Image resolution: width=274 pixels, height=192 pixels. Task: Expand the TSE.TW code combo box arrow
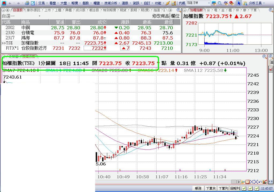(209, 3)
